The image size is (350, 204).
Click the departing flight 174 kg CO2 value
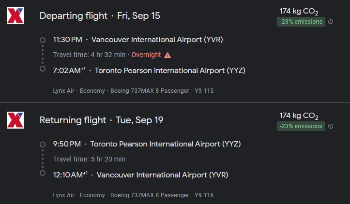click(x=299, y=12)
